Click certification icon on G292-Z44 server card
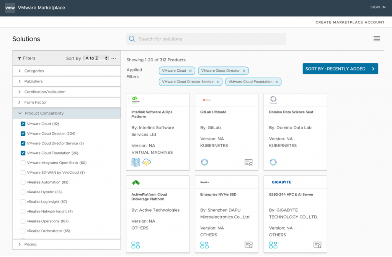 coord(317,245)
